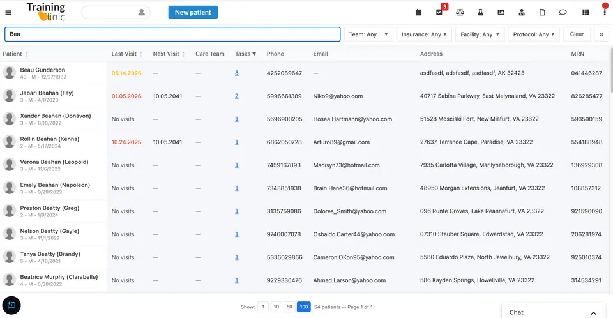Click the Chat panel title
Image resolution: width=613 pixels, height=318 pixels.
tap(516, 312)
